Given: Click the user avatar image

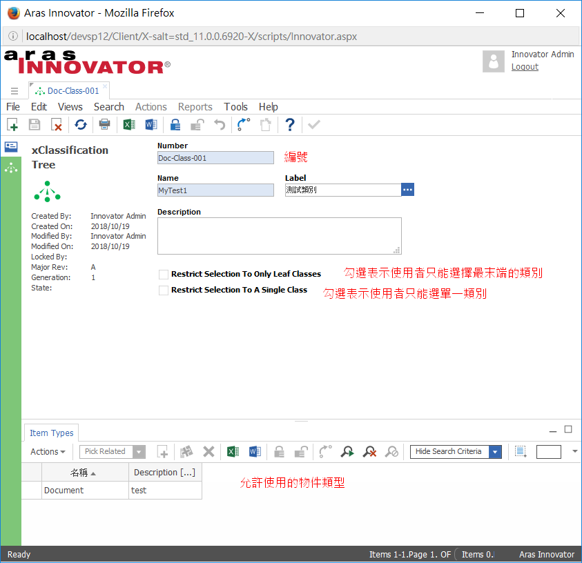Looking at the screenshot, I should click(494, 61).
